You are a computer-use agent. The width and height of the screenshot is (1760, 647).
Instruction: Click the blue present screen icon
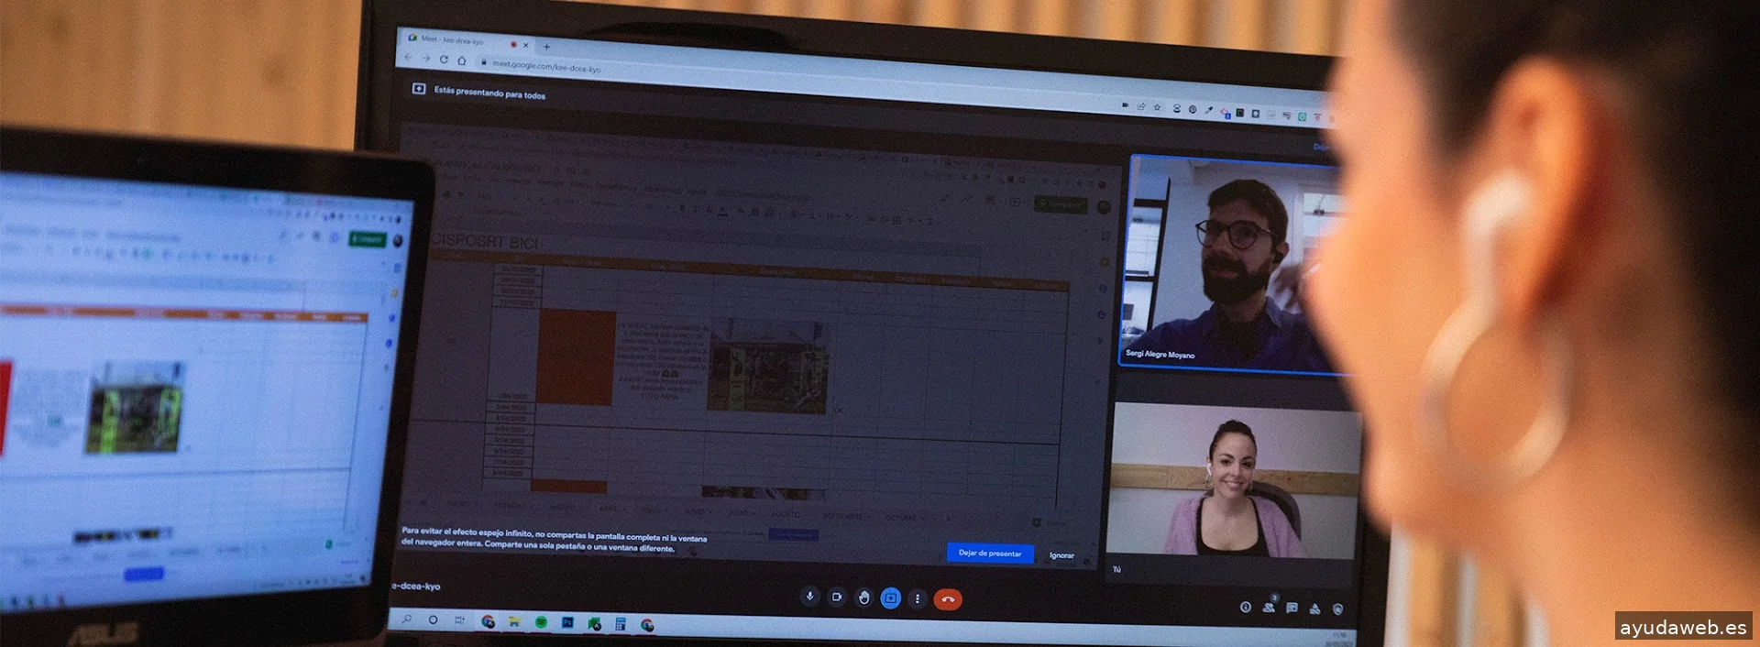pyautogui.click(x=890, y=598)
